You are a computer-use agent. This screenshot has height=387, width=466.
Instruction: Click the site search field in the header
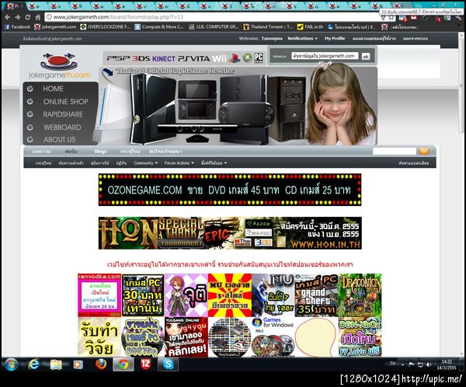tap(325, 56)
